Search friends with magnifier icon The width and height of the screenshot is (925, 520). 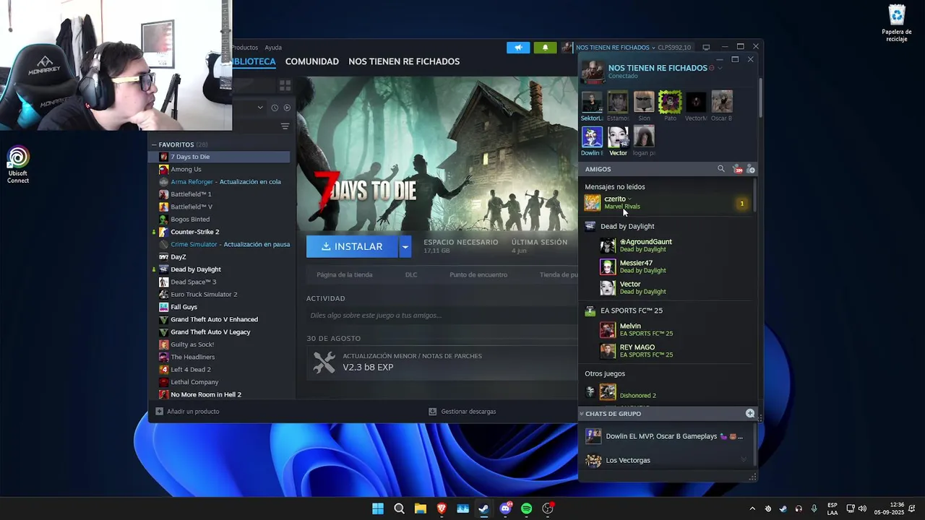(720, 169)
